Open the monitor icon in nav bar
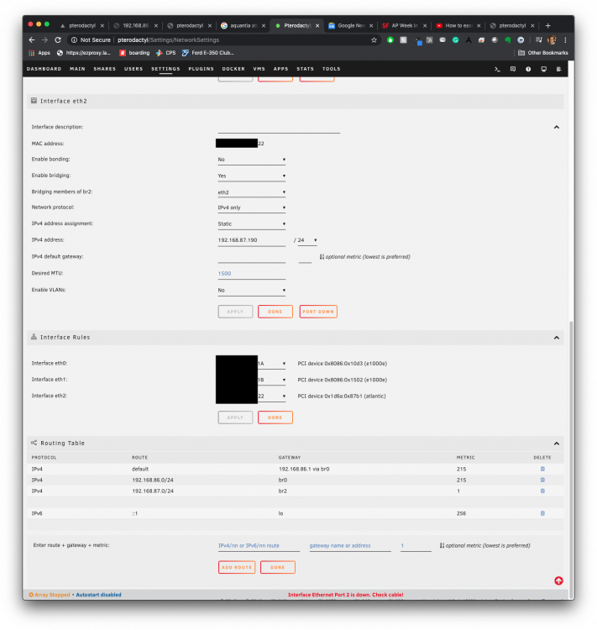Viewport: 597px width, 630px height. click(543, 69)
